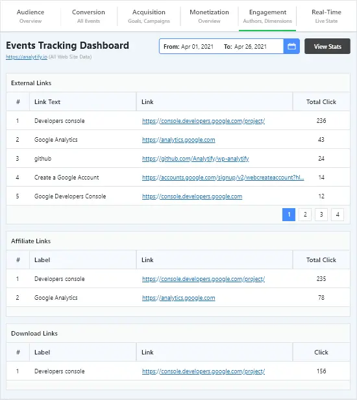Select the Monetization Overview tab
This screenshot has height=400, width=357.
pos(209,16)
